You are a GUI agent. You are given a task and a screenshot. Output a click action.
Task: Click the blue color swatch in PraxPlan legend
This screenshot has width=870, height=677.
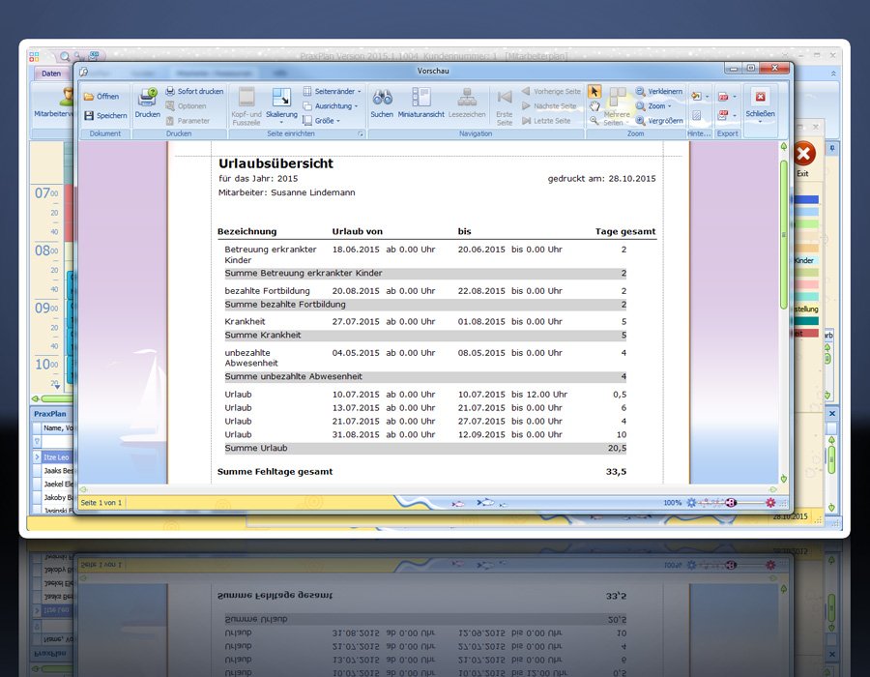tap(806, 200)
